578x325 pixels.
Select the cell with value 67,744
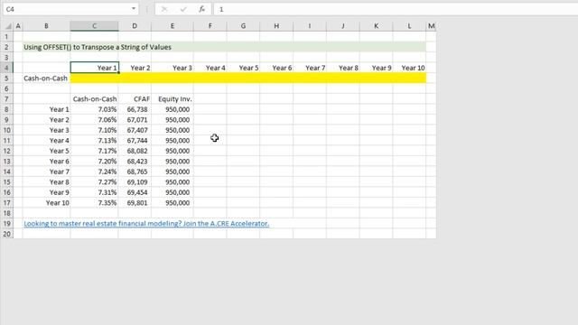[135, 141]
